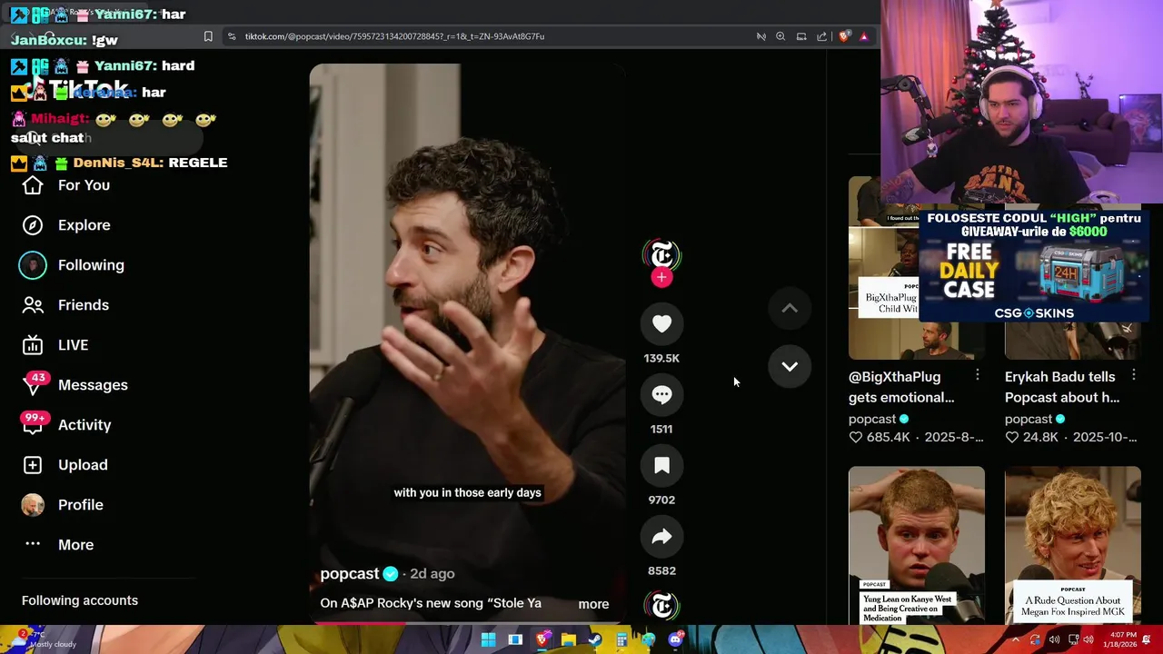Viewport: 1163px width, 654px height.
Task: Click the browser address bar URL
Action: (x=394, y=36)
